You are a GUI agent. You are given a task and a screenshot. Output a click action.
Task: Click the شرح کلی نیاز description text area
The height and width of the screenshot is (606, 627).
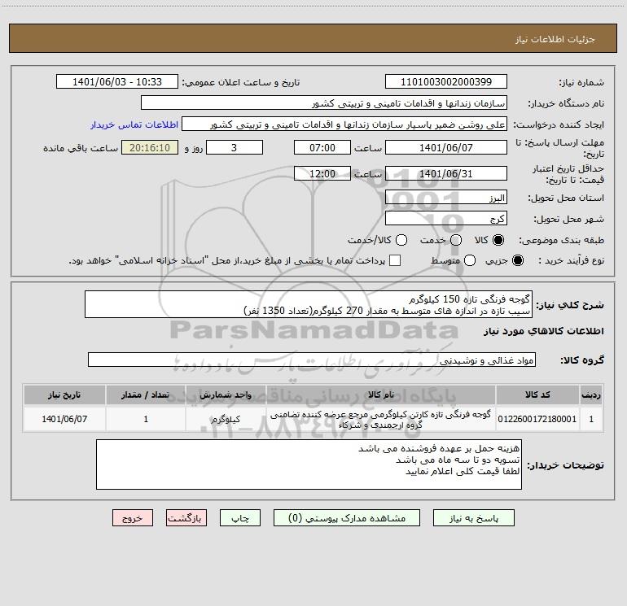coord(309,305)
